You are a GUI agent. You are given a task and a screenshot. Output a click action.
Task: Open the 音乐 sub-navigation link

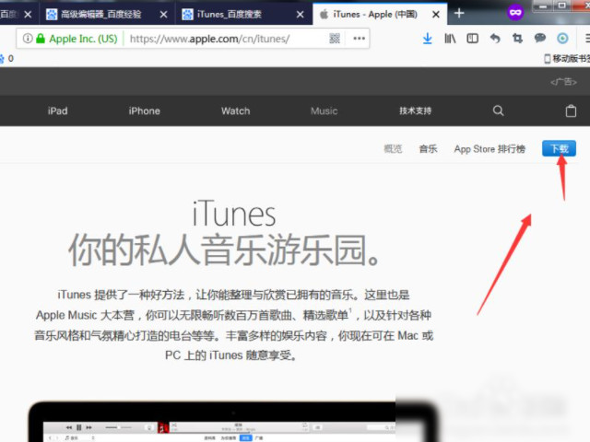[x=428, y=149]
